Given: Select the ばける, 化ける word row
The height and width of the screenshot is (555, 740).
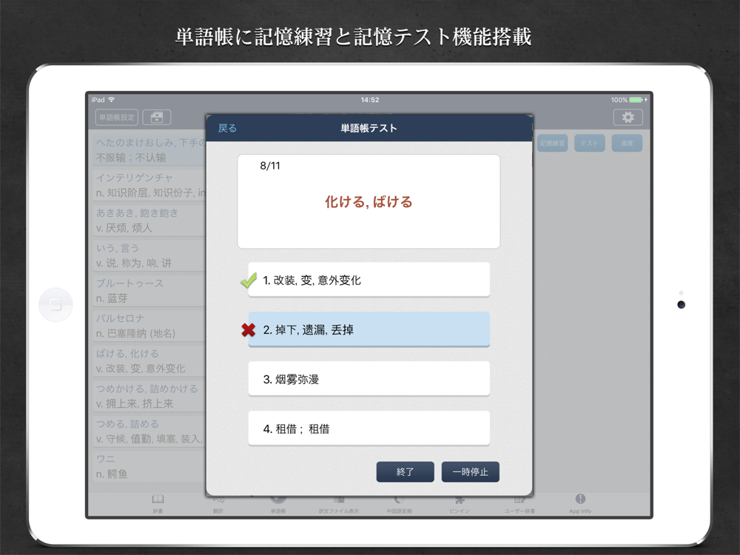Looking at the screenshot, I should pyautogui.click(x=149, y=360).
